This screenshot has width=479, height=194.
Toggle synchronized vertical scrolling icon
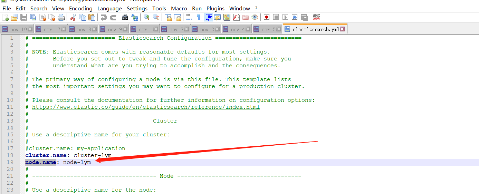[168, 17]
